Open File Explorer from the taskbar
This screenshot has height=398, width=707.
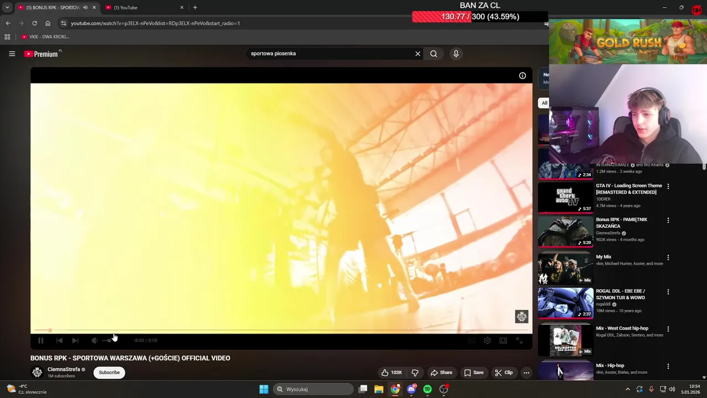click(379, 389)
